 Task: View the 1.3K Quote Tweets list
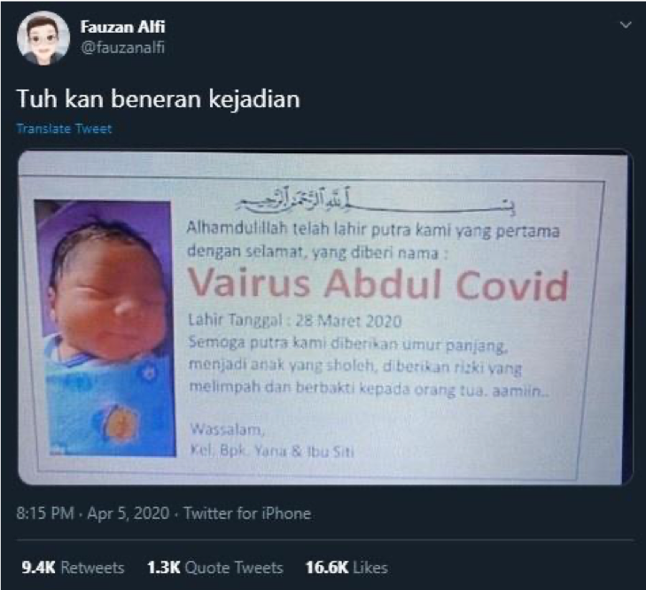[x=215, y=567]
